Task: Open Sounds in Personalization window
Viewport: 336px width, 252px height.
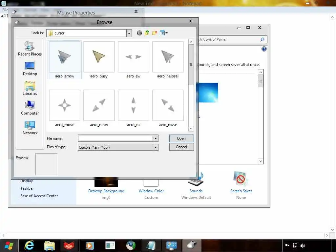Action: click(196, 191)
